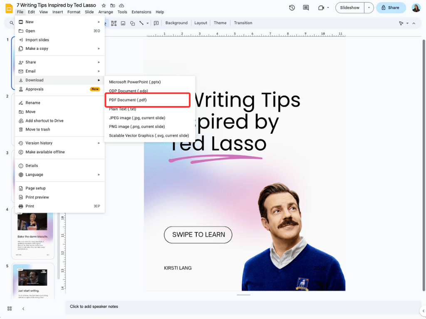This screenshot has height=319, width=426.
Task: Open Page setup
Action: click(x=60, y=188)
